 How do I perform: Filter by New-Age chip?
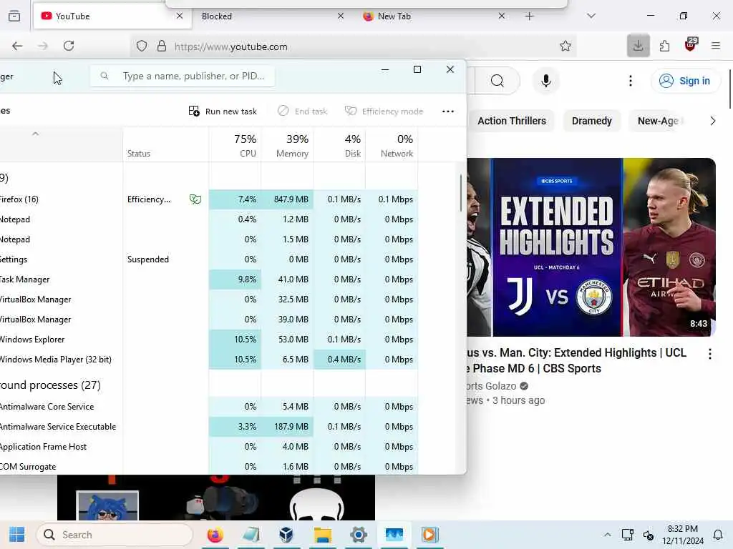point(658,121)
